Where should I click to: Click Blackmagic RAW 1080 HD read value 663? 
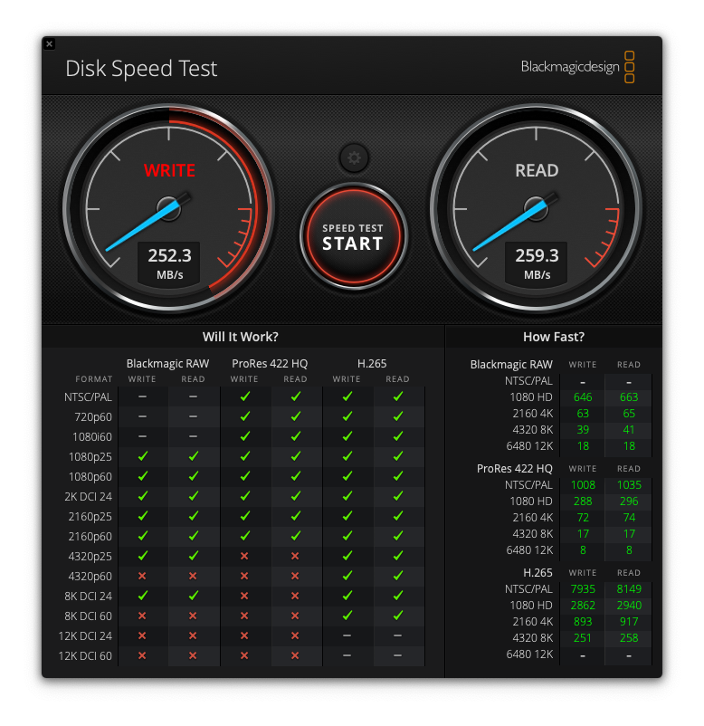point(629,397)
